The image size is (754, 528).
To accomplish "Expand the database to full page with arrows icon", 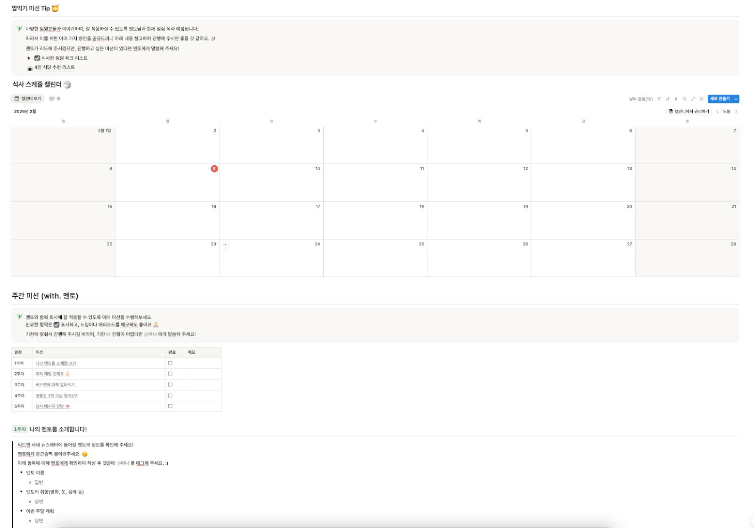I will [x=693, y=99].
